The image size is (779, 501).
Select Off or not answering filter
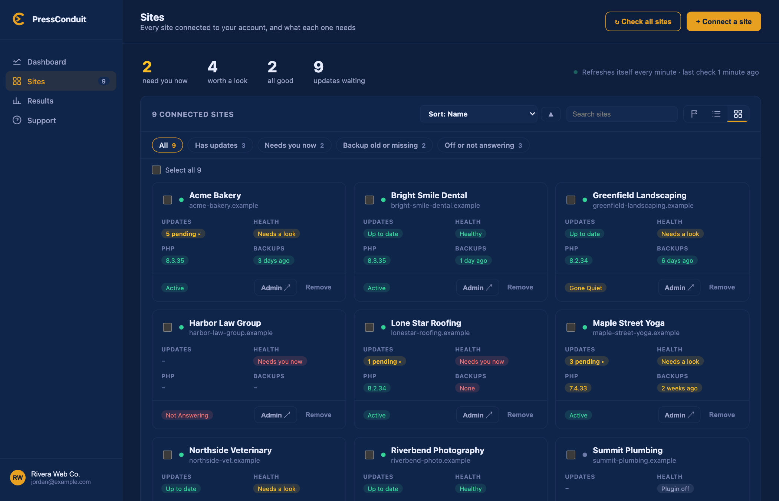pyautogui.click(x=483, y=145)
